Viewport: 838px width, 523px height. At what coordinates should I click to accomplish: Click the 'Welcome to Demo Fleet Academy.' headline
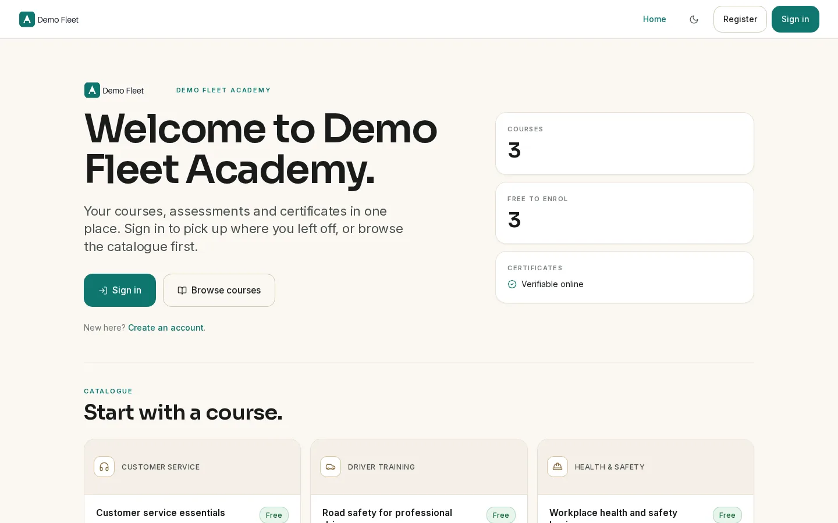coord(261,149)
